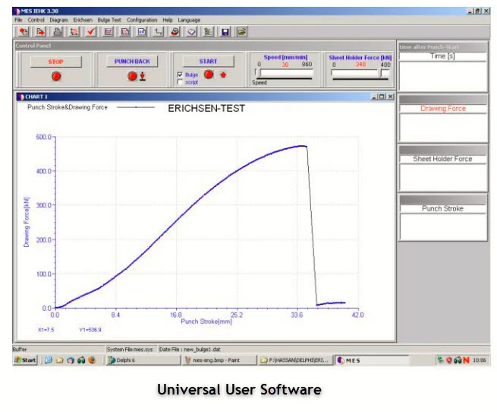Click the down-arrow icon under PUNCH BACK
497x412 pixels.
click(141, 77)
